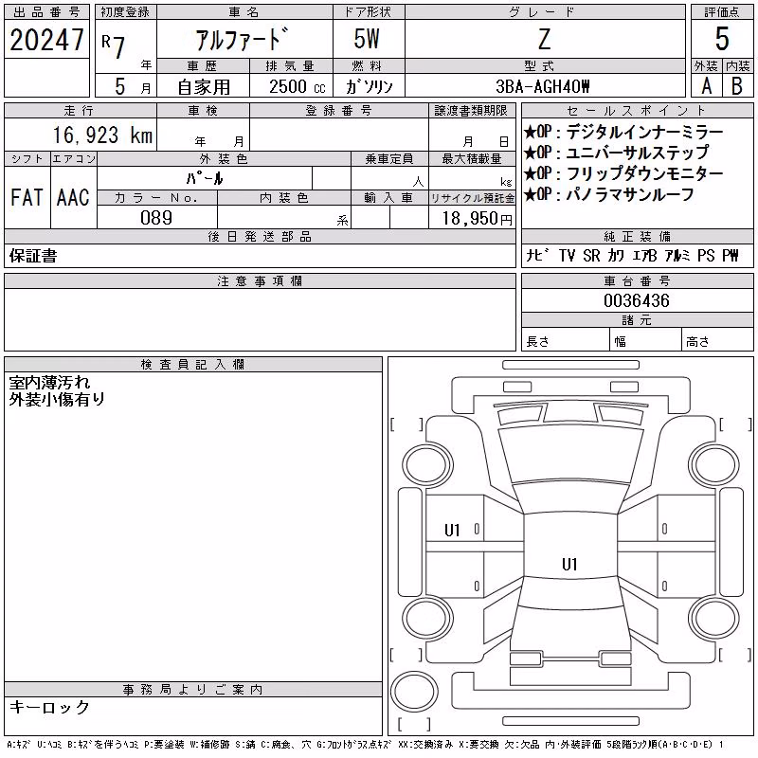Select front-right wheel circle in diagram
The width and height of the screenshot is (758, 758).
point(714,465)
